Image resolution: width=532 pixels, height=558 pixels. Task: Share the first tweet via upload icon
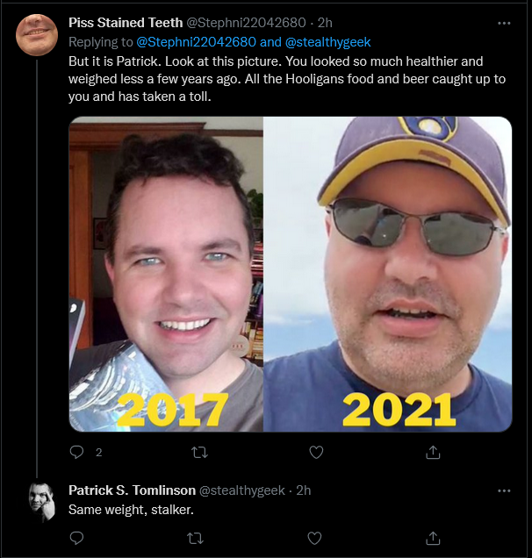click(433, 452)
